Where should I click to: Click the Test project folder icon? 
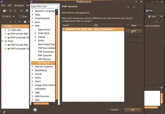[x=6, y=26]
